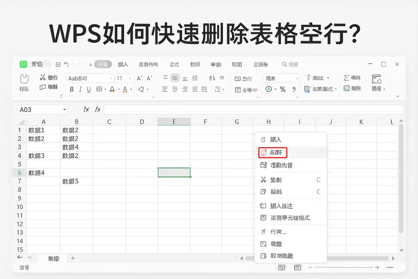Toggle underline formatting
The width and height of the screenshot is (418, 279).
89,89
